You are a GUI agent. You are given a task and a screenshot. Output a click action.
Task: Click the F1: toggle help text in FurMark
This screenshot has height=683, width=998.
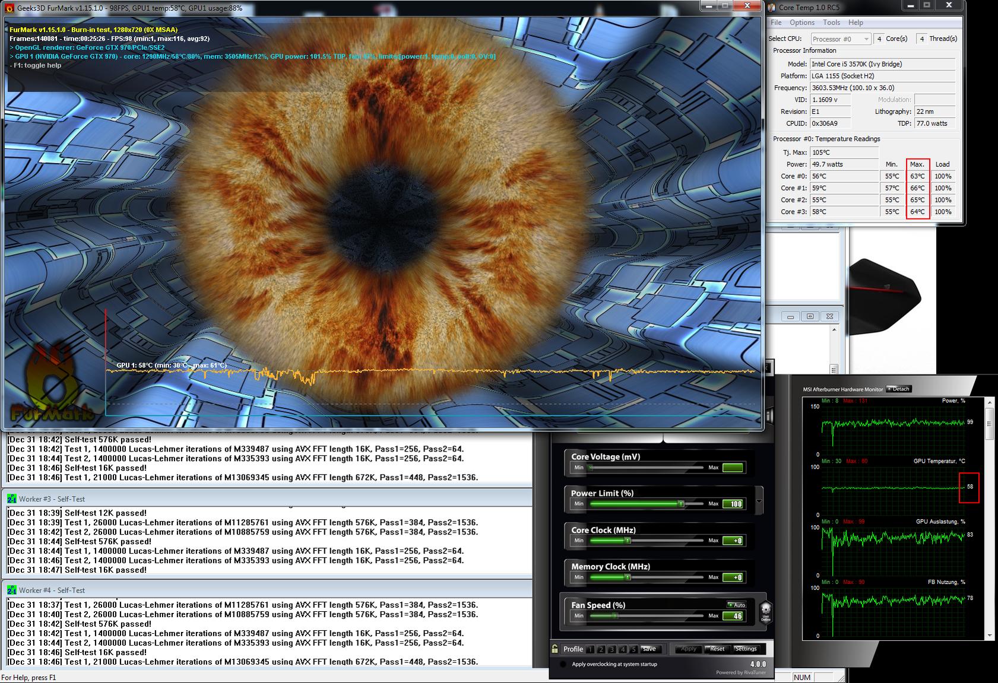(x=36, y=65)
